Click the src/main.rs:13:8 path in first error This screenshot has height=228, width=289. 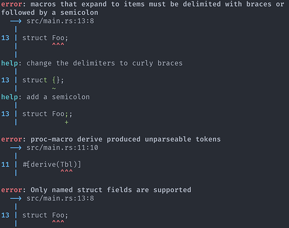(x=60, y=21)
